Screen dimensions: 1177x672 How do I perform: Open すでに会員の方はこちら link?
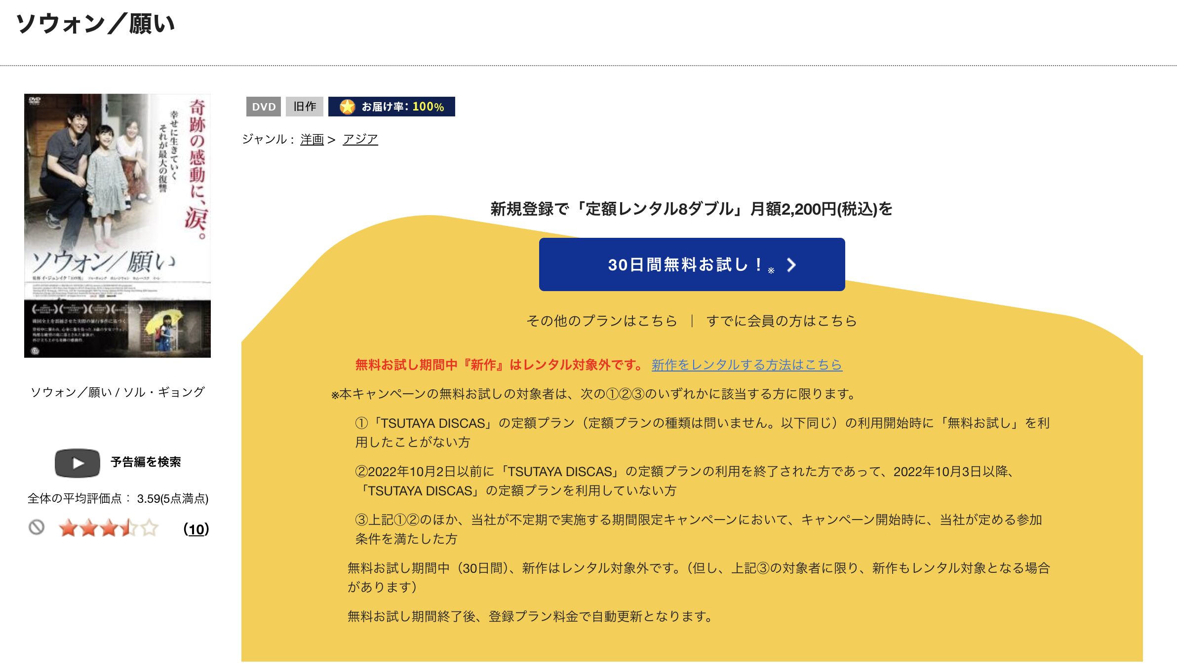pos(781,321)
